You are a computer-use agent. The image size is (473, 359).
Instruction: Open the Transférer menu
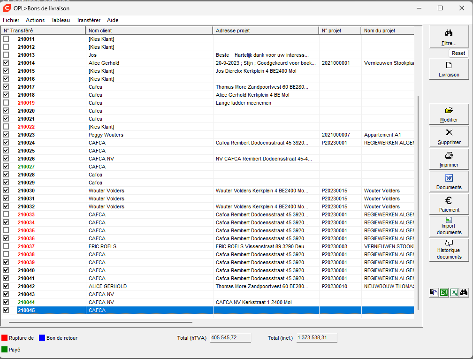pos(88,20)
